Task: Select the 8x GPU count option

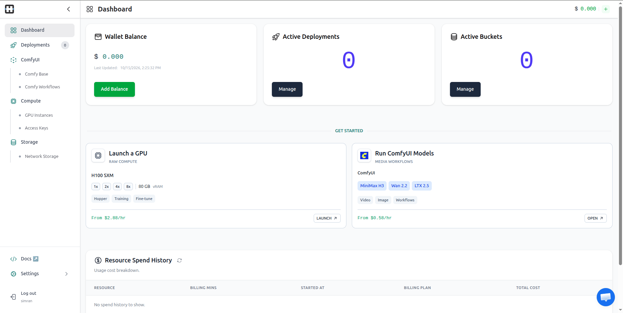Action: (x=128, y=187)
